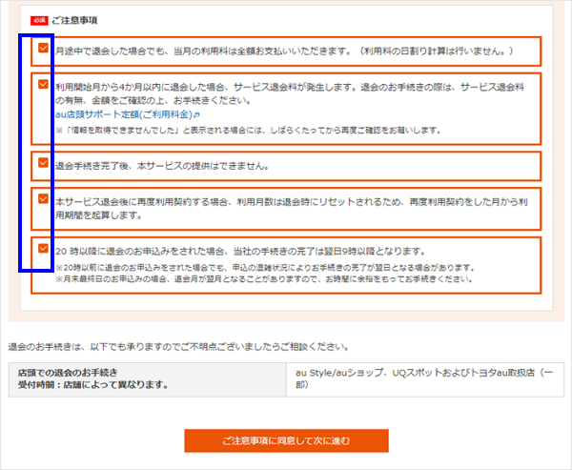Viewport: 572px width, 470px height.
Task: Toggle the checkbox for 本サービスの提供はできません notice
Action: (x=43, y=163)
